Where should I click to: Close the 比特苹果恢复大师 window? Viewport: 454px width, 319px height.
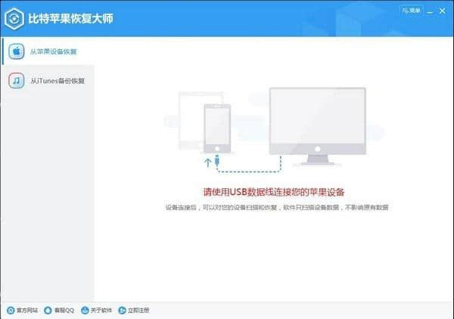click(443, 11)
